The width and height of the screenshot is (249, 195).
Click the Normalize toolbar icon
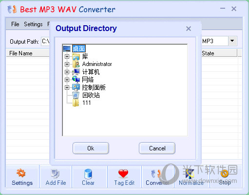190,174
